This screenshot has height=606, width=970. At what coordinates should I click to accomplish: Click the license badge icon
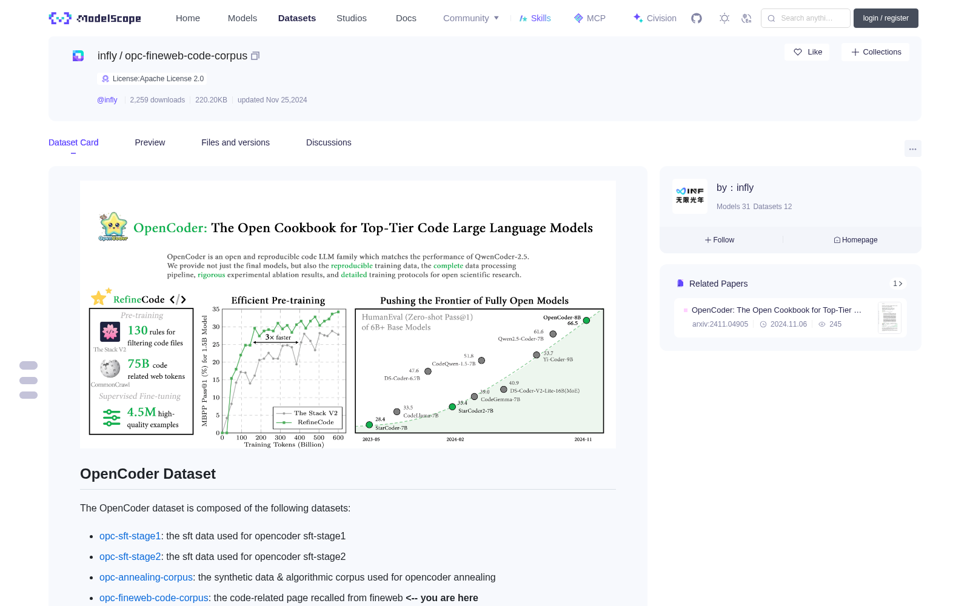click(x=105, y=79)
